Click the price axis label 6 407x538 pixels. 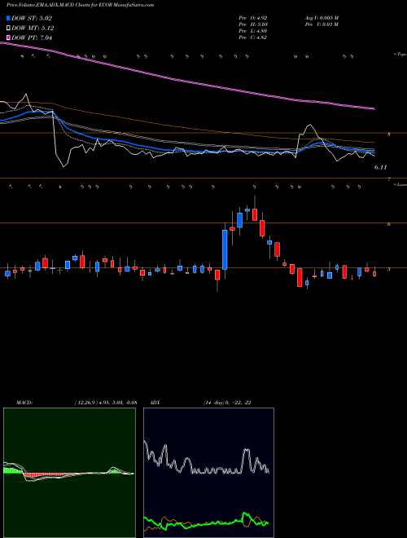[388, 224]
